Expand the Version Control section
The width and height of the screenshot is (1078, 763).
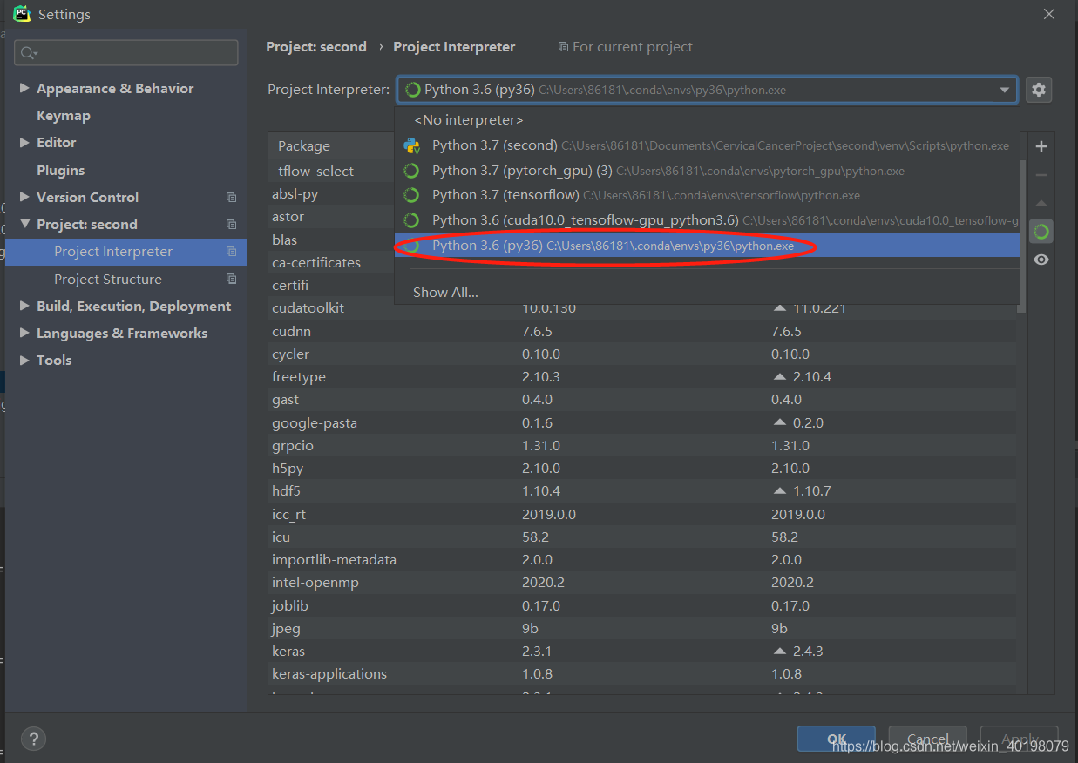(x=24, y=197)
